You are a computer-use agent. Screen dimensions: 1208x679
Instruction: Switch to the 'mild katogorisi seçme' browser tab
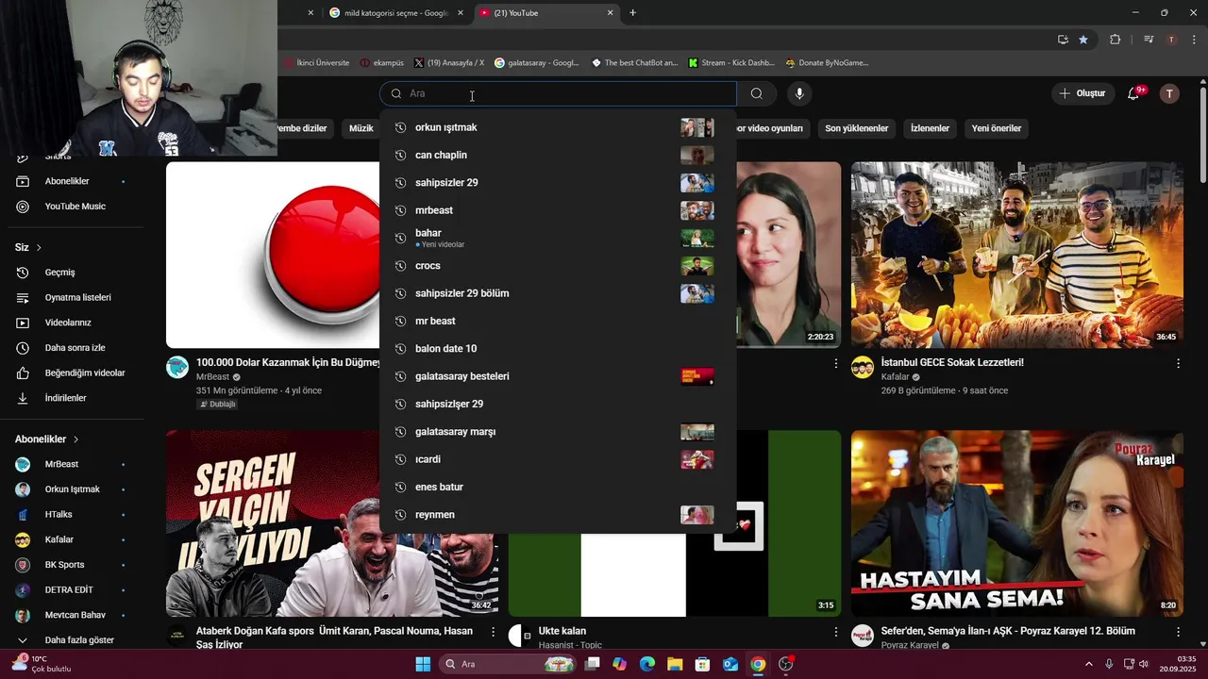click(x=396, y=13)
